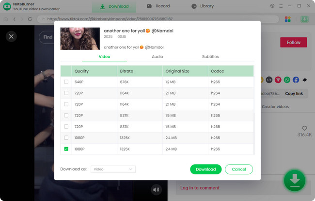315x201 pixels.
Task: Click the Find pill button behind dialog
Action: tap(47, 37)
